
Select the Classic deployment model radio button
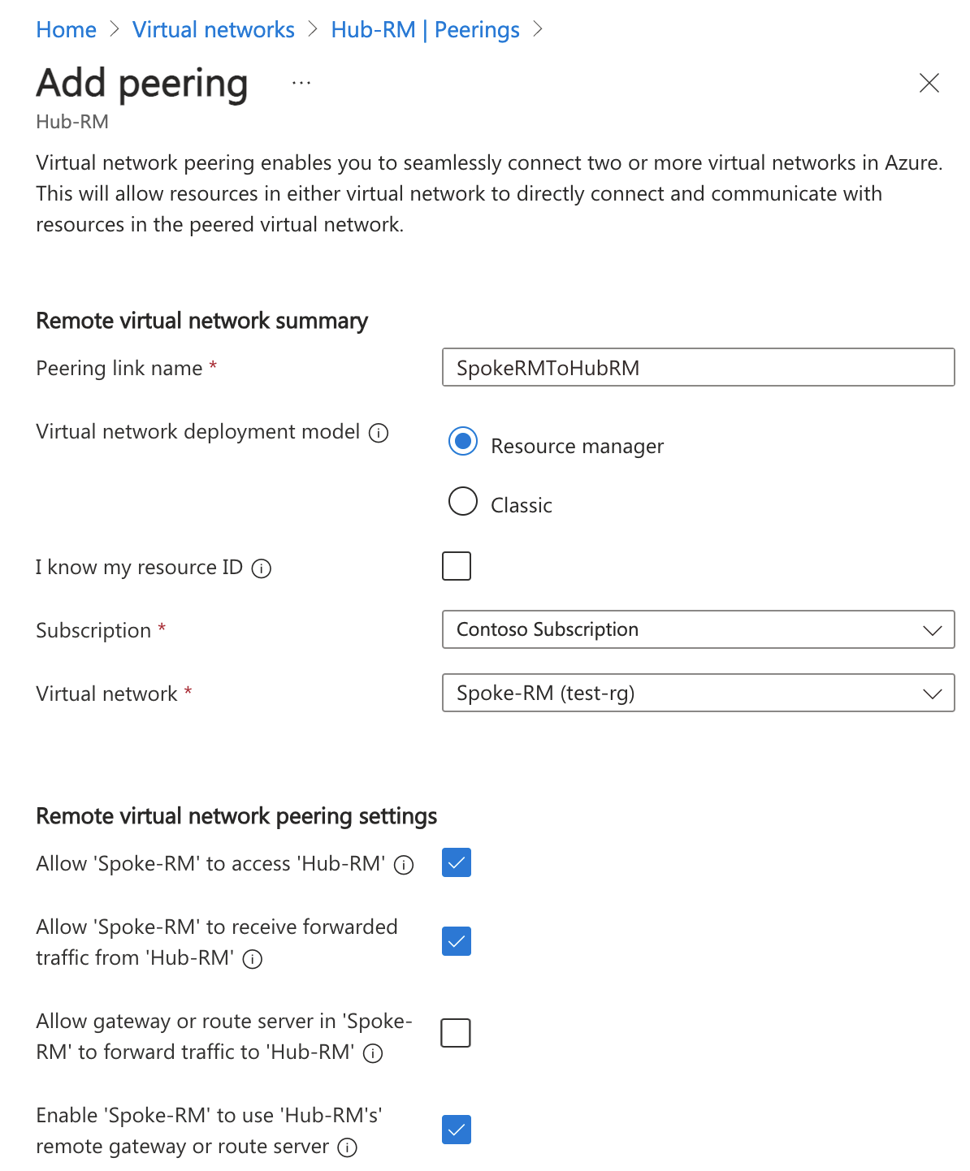point(463,501)
